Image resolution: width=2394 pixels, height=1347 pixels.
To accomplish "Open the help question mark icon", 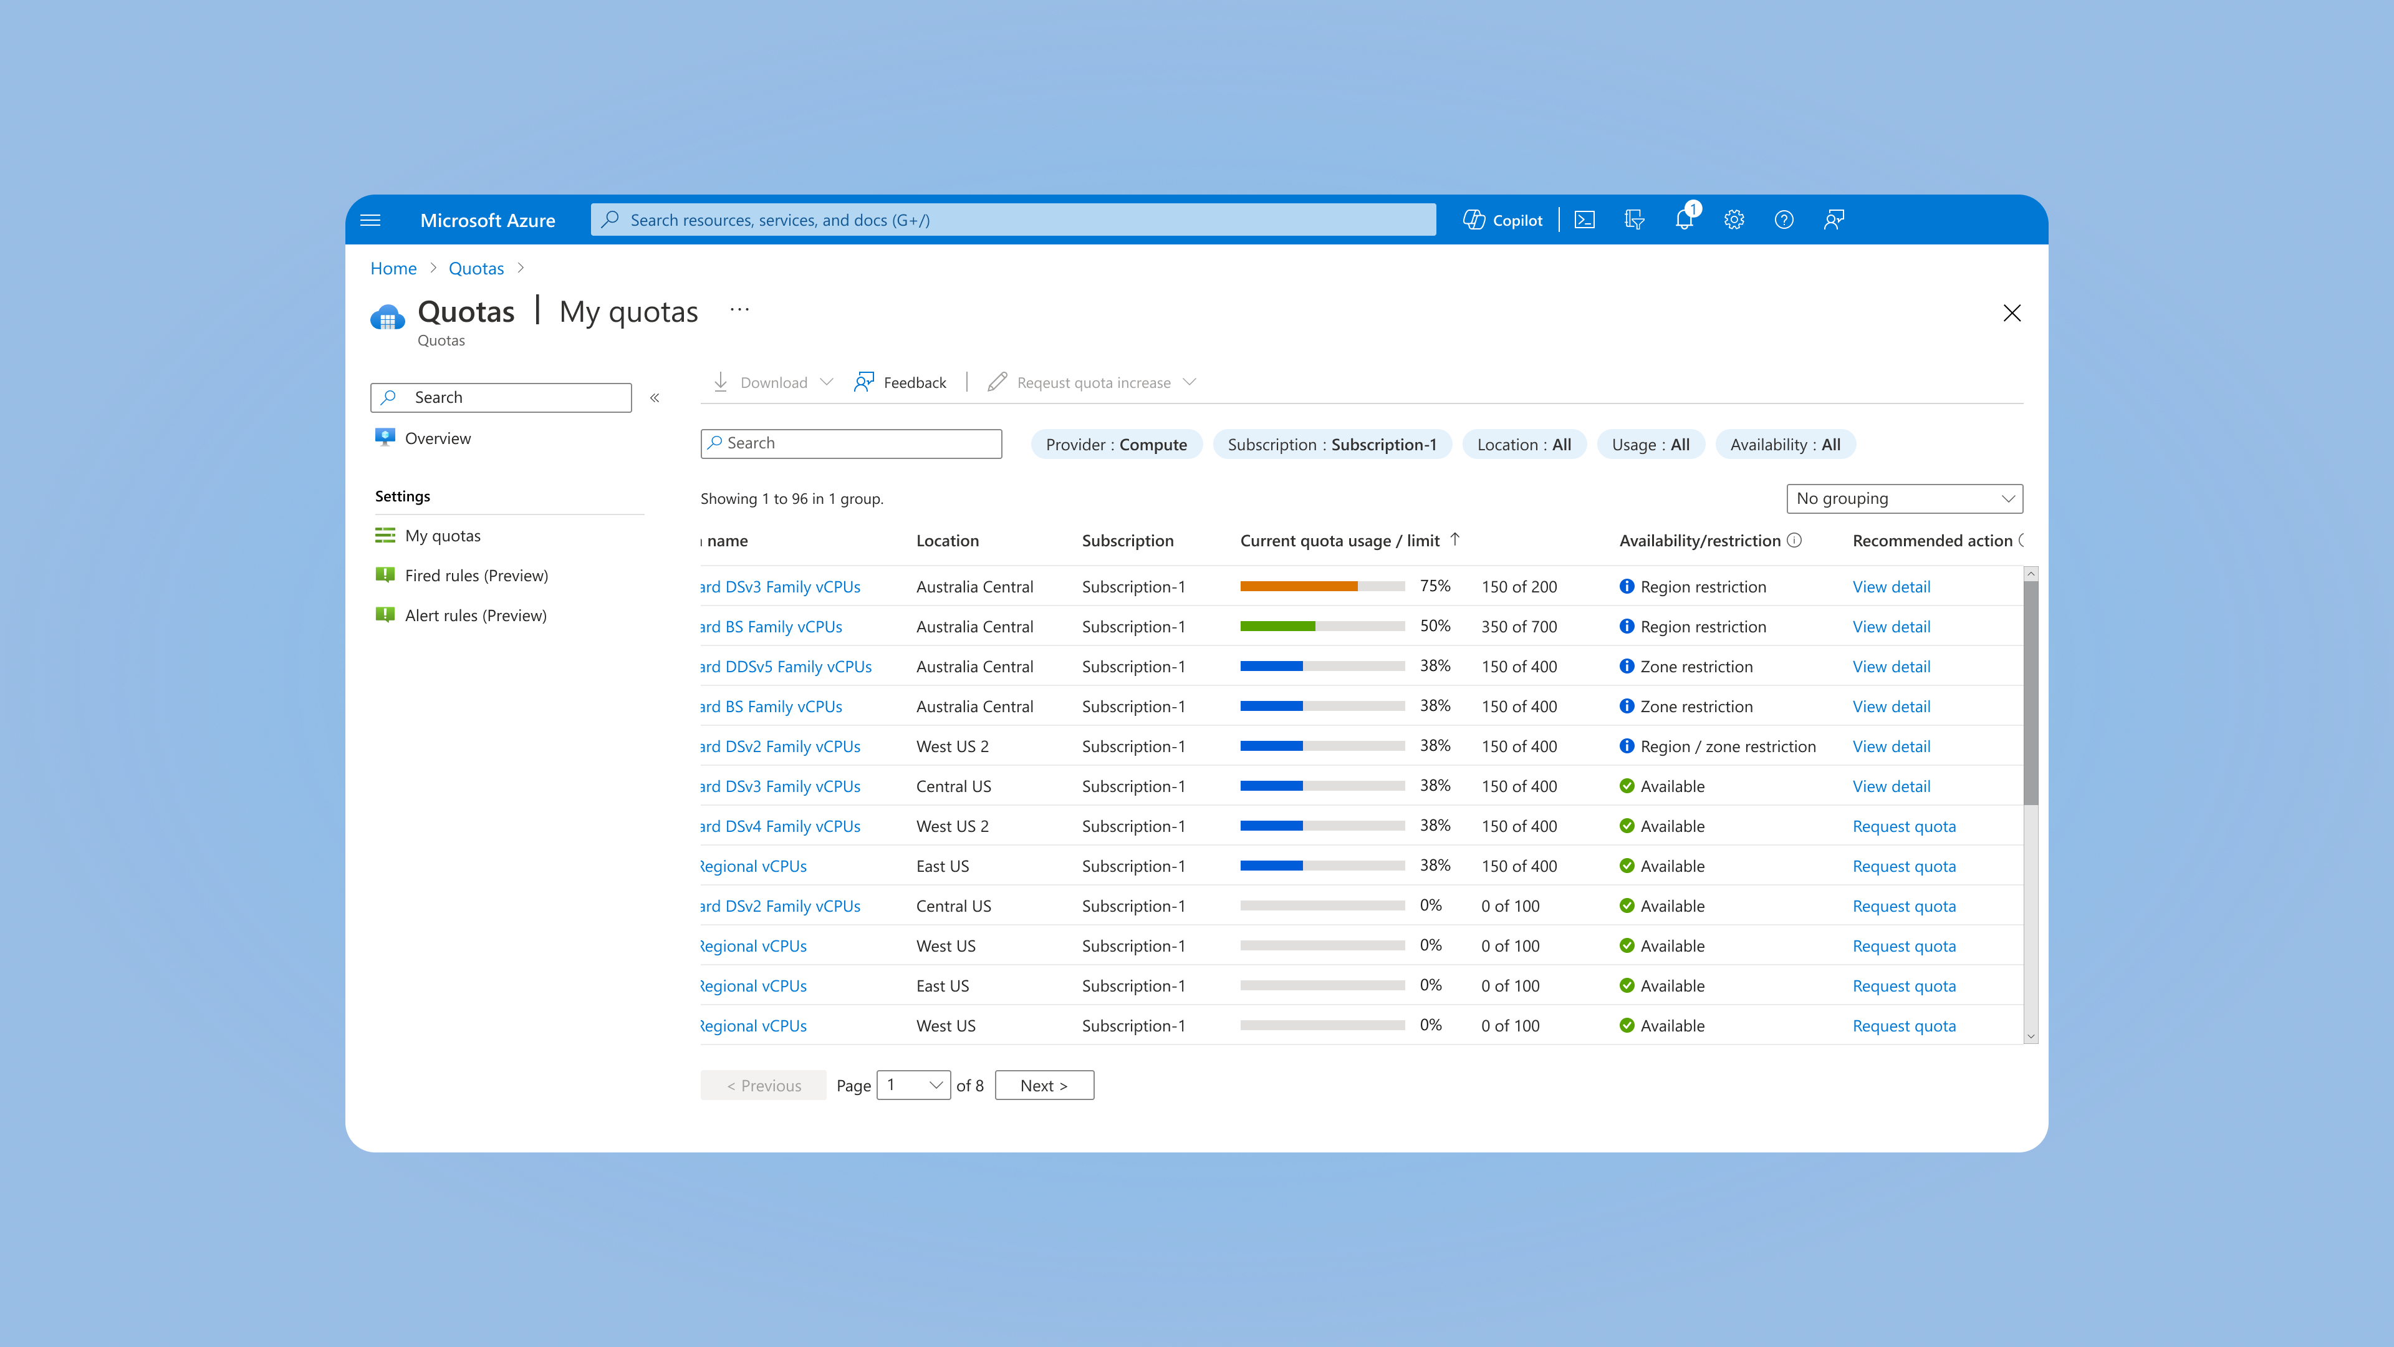I will 1784,220.
